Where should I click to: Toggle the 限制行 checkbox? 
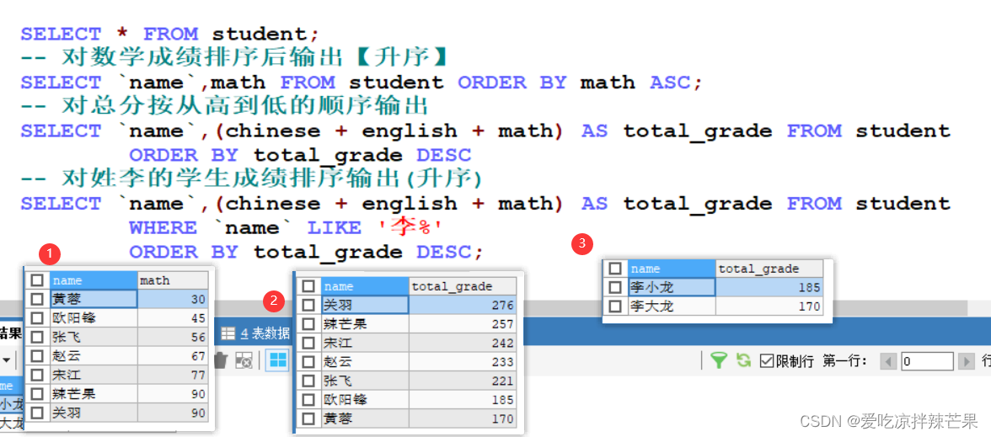coord(766,361)
